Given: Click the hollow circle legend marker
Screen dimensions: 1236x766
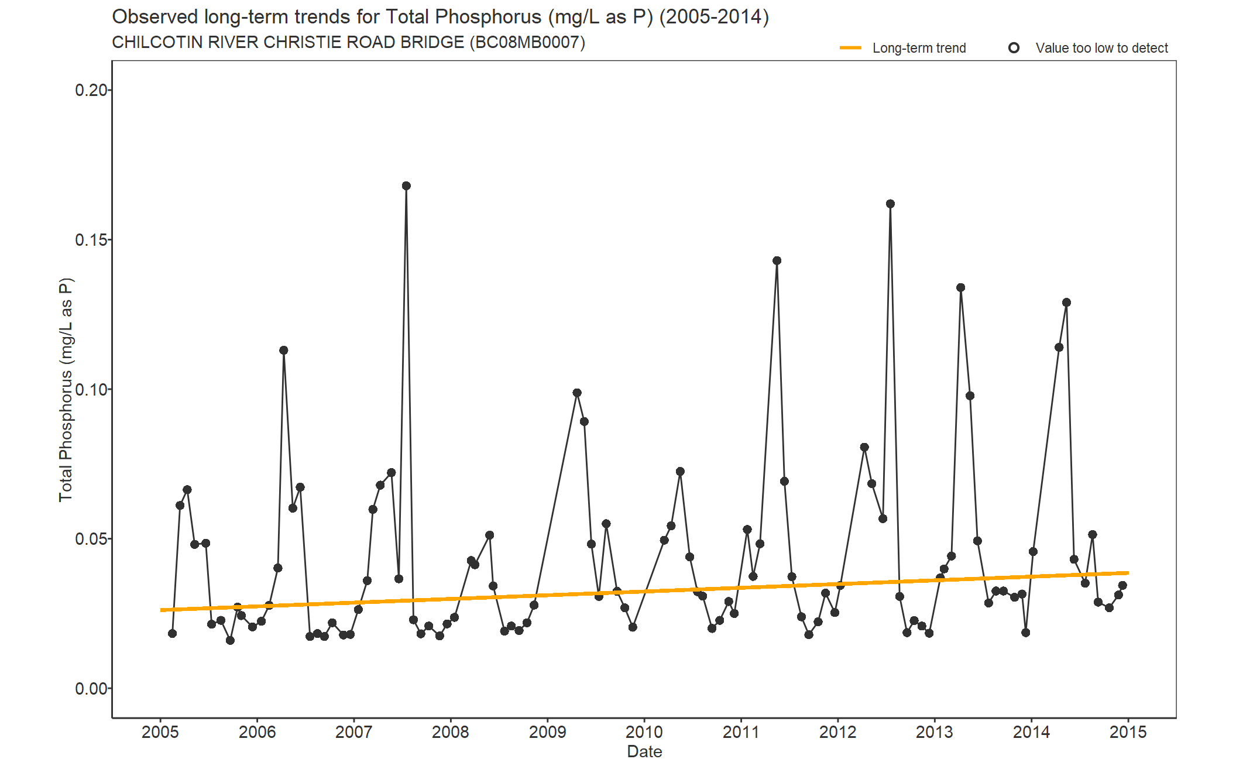Looking at the screenshot, I should [x=1014, y=48].
